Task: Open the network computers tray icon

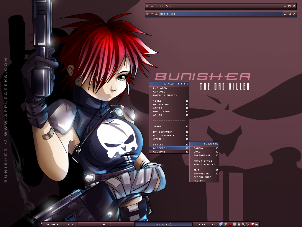Action: click(221, 224)
